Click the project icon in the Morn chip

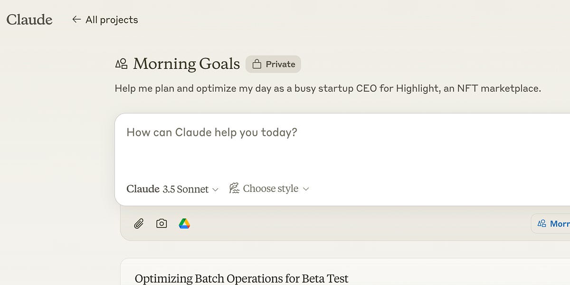(541, 223)
